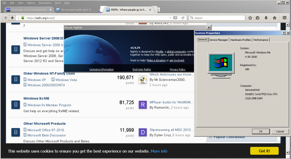The height and width of the screenshot is (159, 291).
Task: Open the hamburger menu in the toolbar
Action: pos(285,18)
